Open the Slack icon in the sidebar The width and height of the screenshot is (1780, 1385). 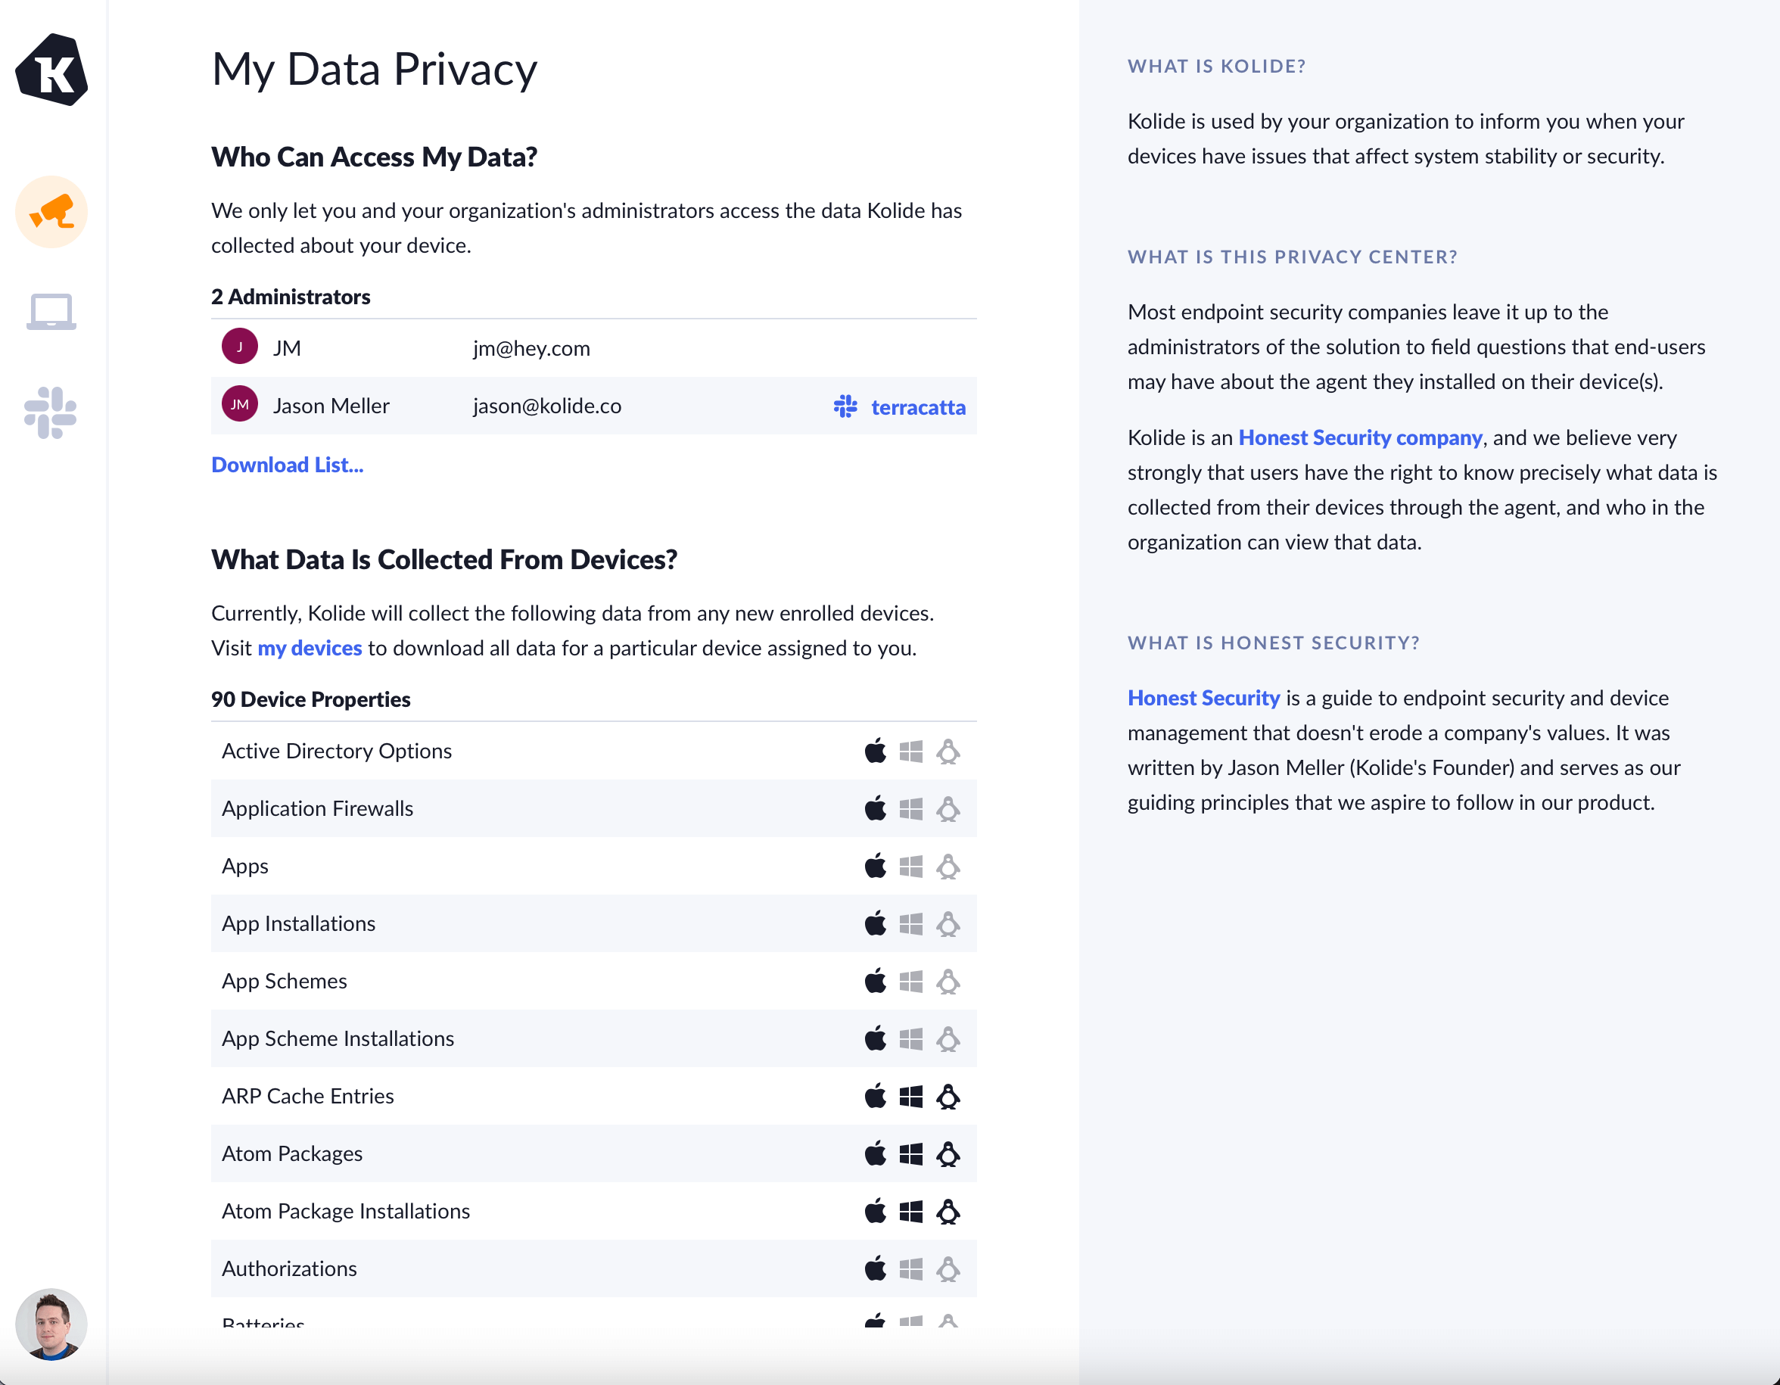point(51,412)
